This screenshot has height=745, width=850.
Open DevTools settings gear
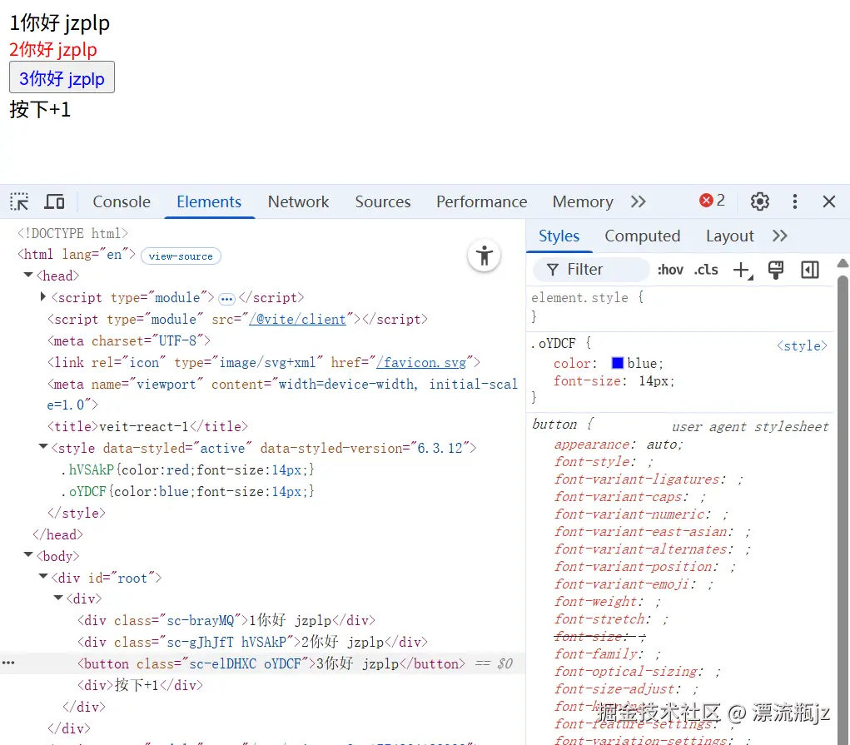coord(759,201)
